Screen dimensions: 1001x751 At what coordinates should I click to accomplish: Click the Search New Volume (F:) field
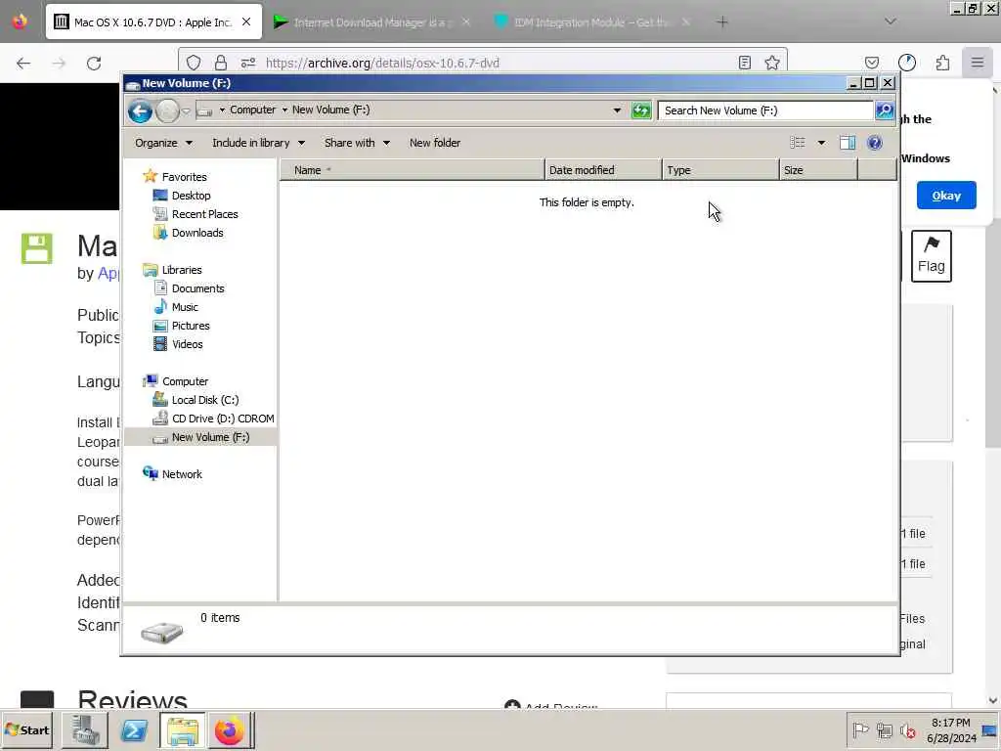point(764,110)
